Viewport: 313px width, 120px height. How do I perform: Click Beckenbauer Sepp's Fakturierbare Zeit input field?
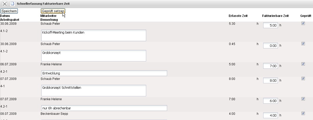(270, 116)
